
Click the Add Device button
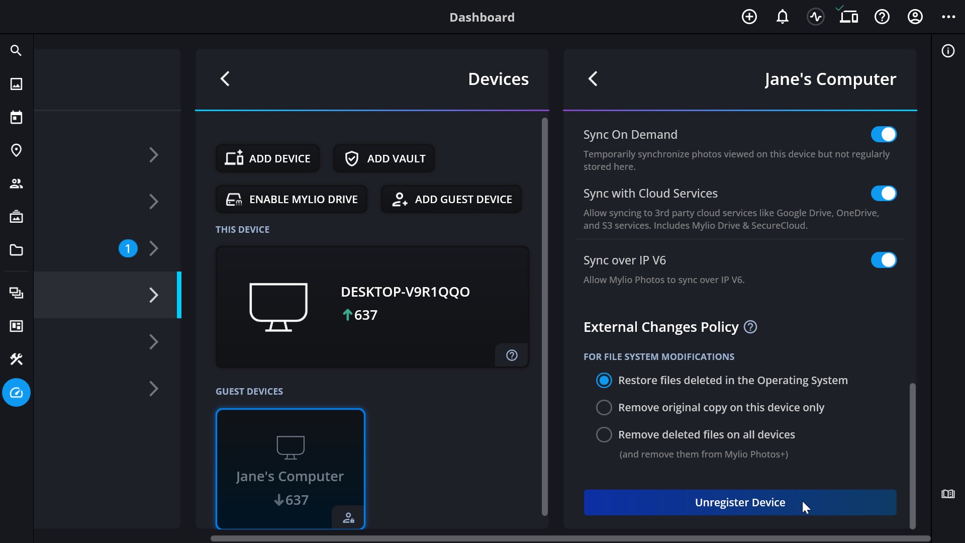(x=267, y=159)
